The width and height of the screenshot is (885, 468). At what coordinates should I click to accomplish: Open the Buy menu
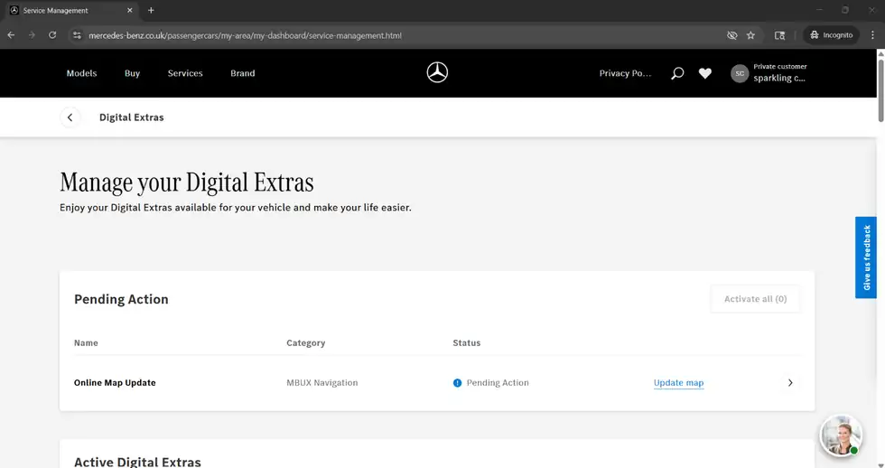[132, 73]
